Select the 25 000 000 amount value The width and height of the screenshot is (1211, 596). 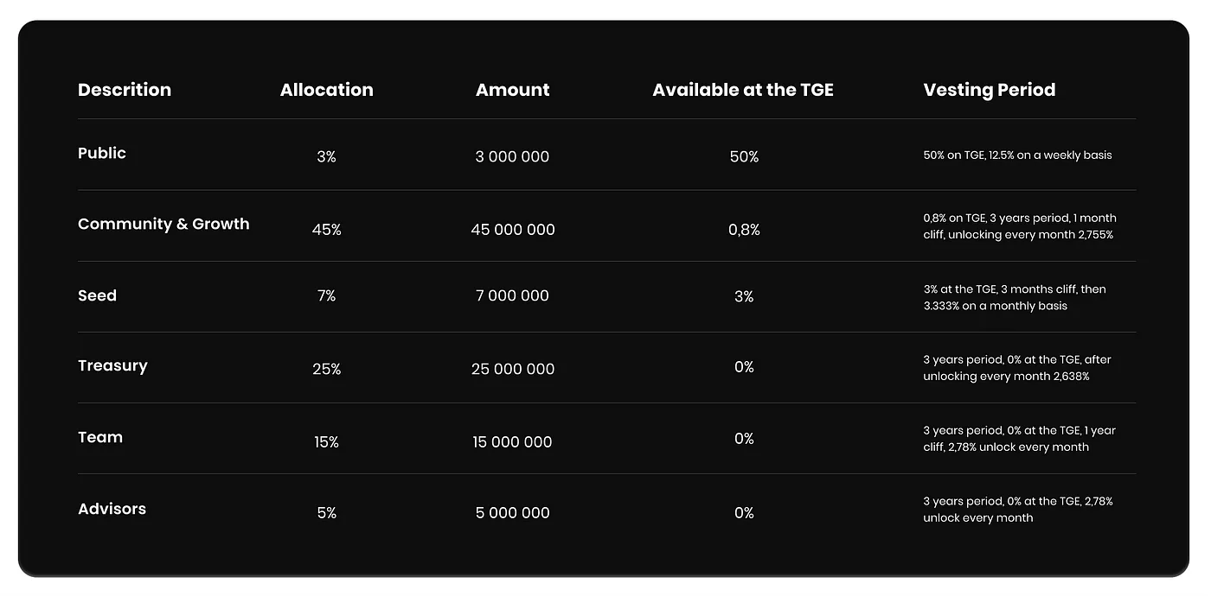click(513, 369)
